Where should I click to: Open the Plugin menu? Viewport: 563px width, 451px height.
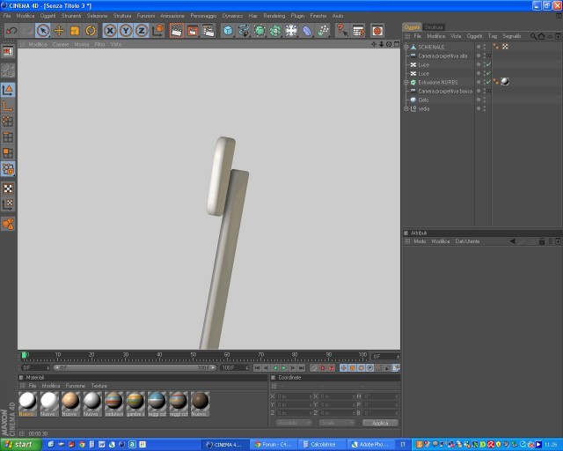pos(297,16)
